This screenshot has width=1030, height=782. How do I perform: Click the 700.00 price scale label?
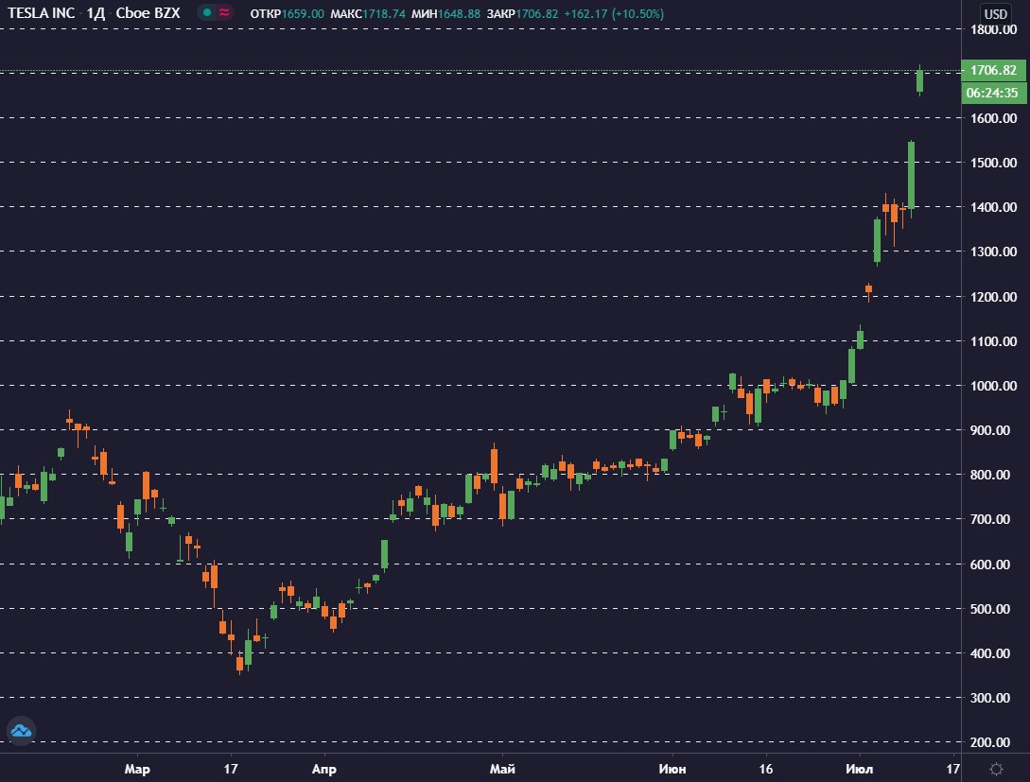(990, 519)
